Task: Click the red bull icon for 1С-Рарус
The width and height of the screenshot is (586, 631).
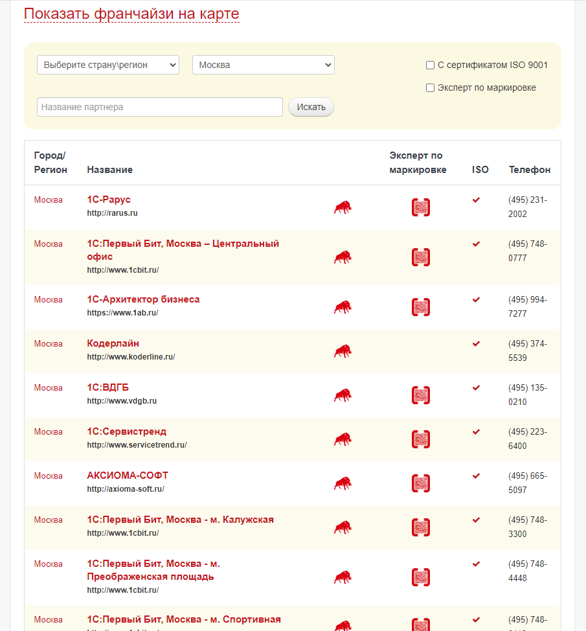Action: click(x=343, y=207)
